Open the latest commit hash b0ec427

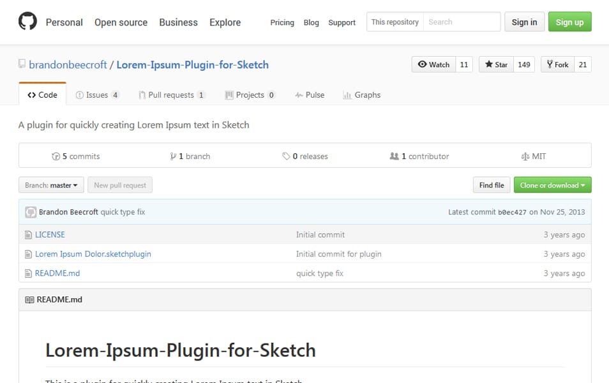click(512, 212)
